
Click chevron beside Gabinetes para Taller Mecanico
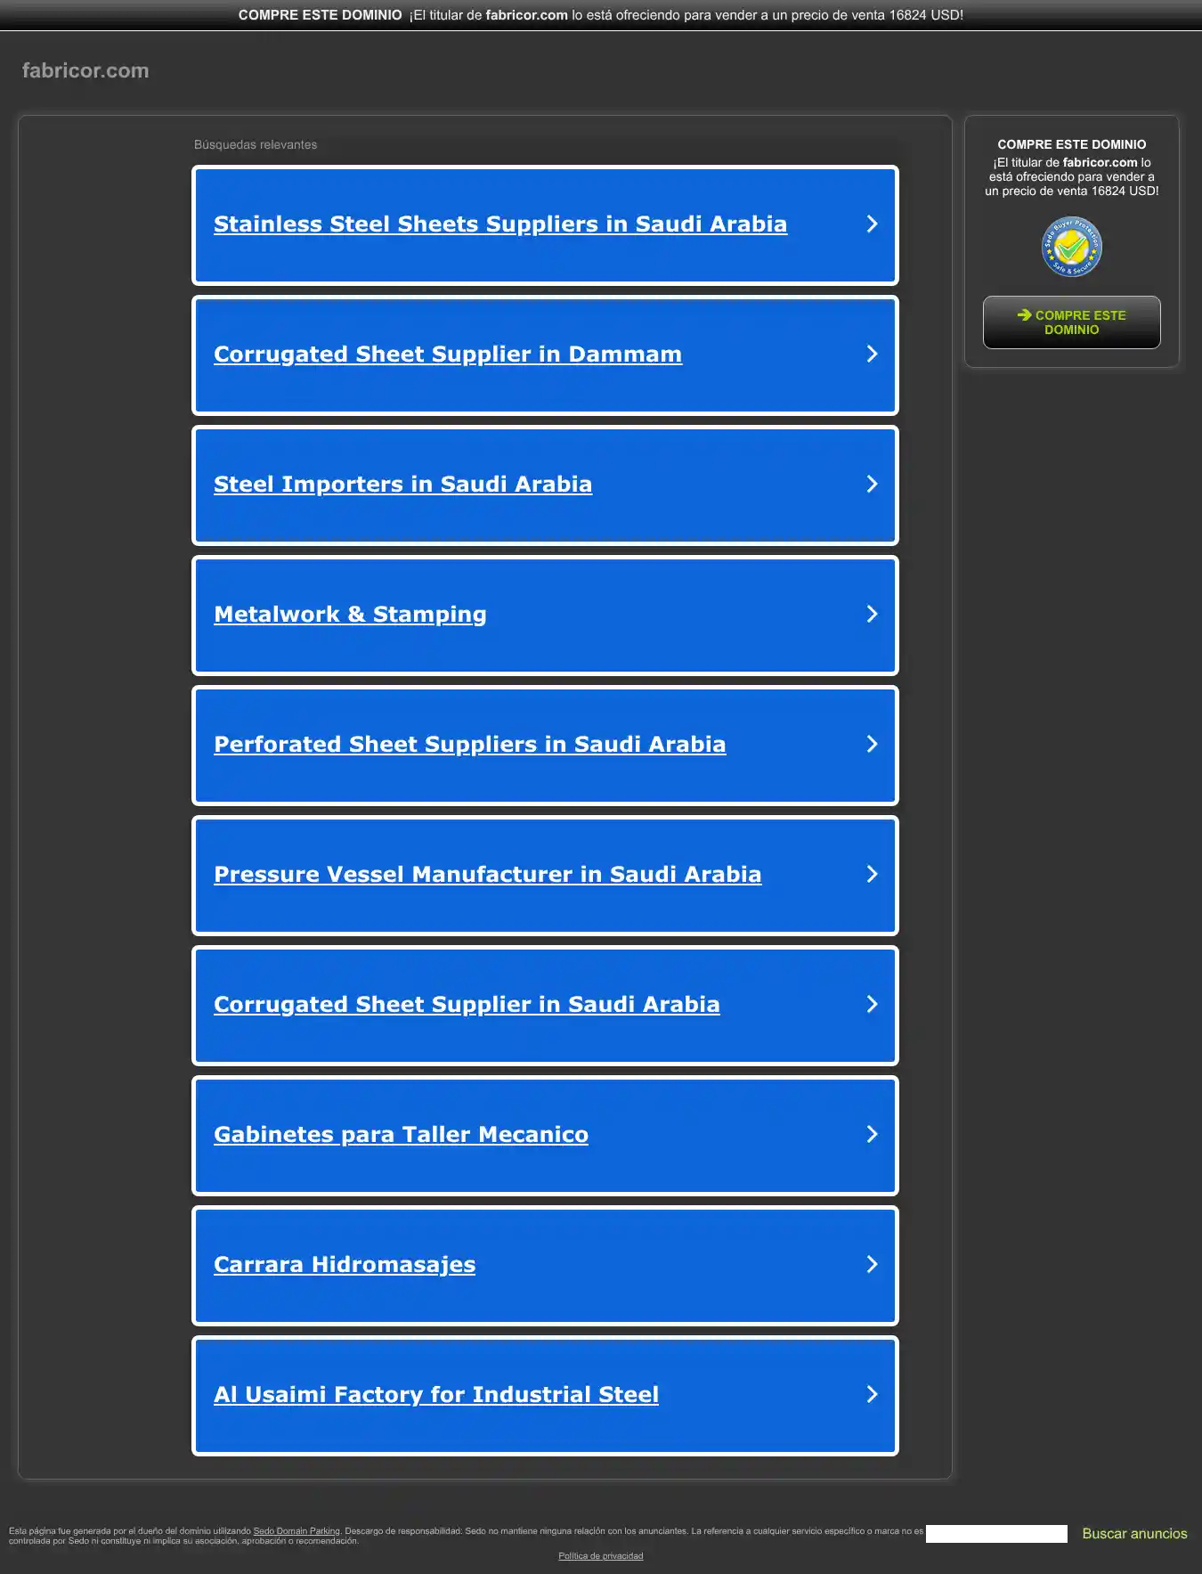(x=872, y=1135)
